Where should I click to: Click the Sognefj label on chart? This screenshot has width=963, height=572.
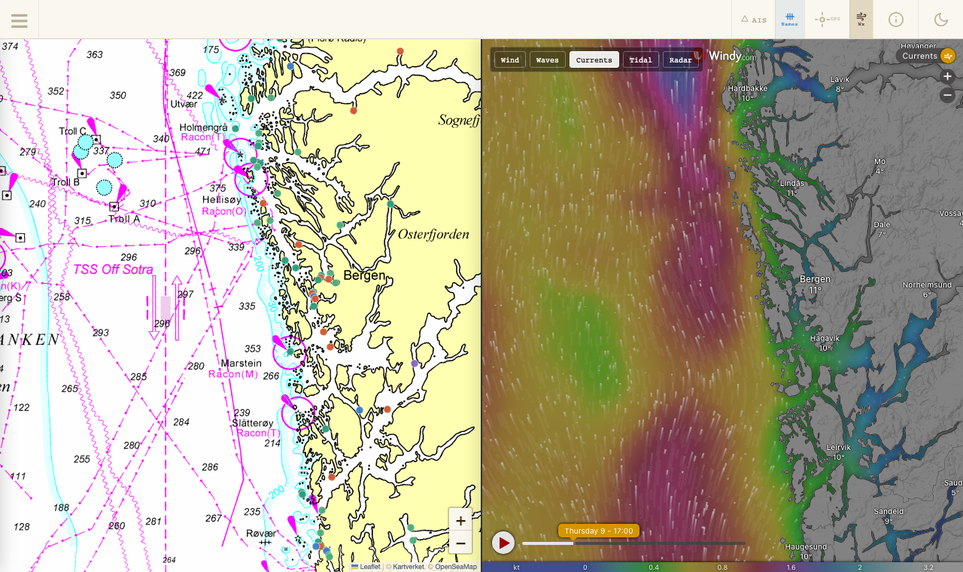tap(459, 120)
